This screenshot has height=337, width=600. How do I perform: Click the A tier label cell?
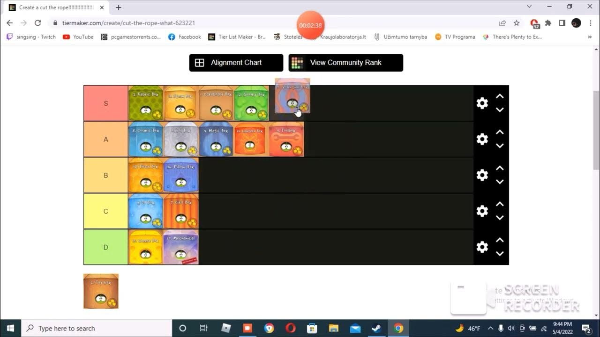(106, 139)
